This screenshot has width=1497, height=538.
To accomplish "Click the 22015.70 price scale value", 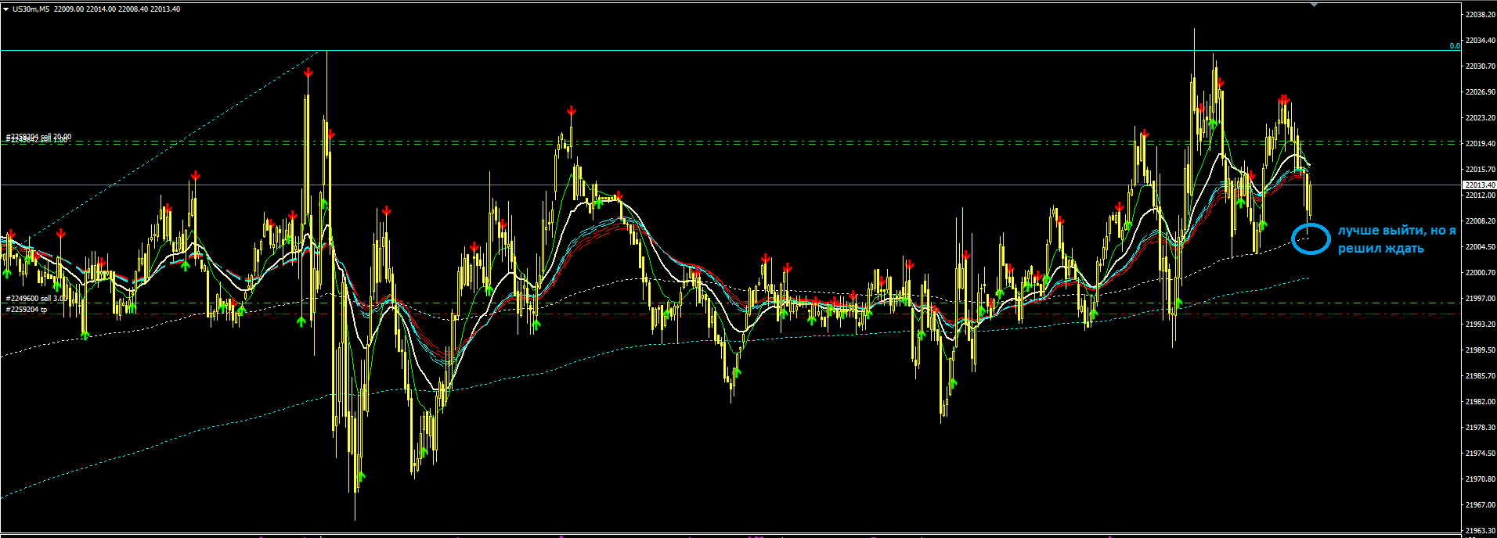I will (1480, 170).
